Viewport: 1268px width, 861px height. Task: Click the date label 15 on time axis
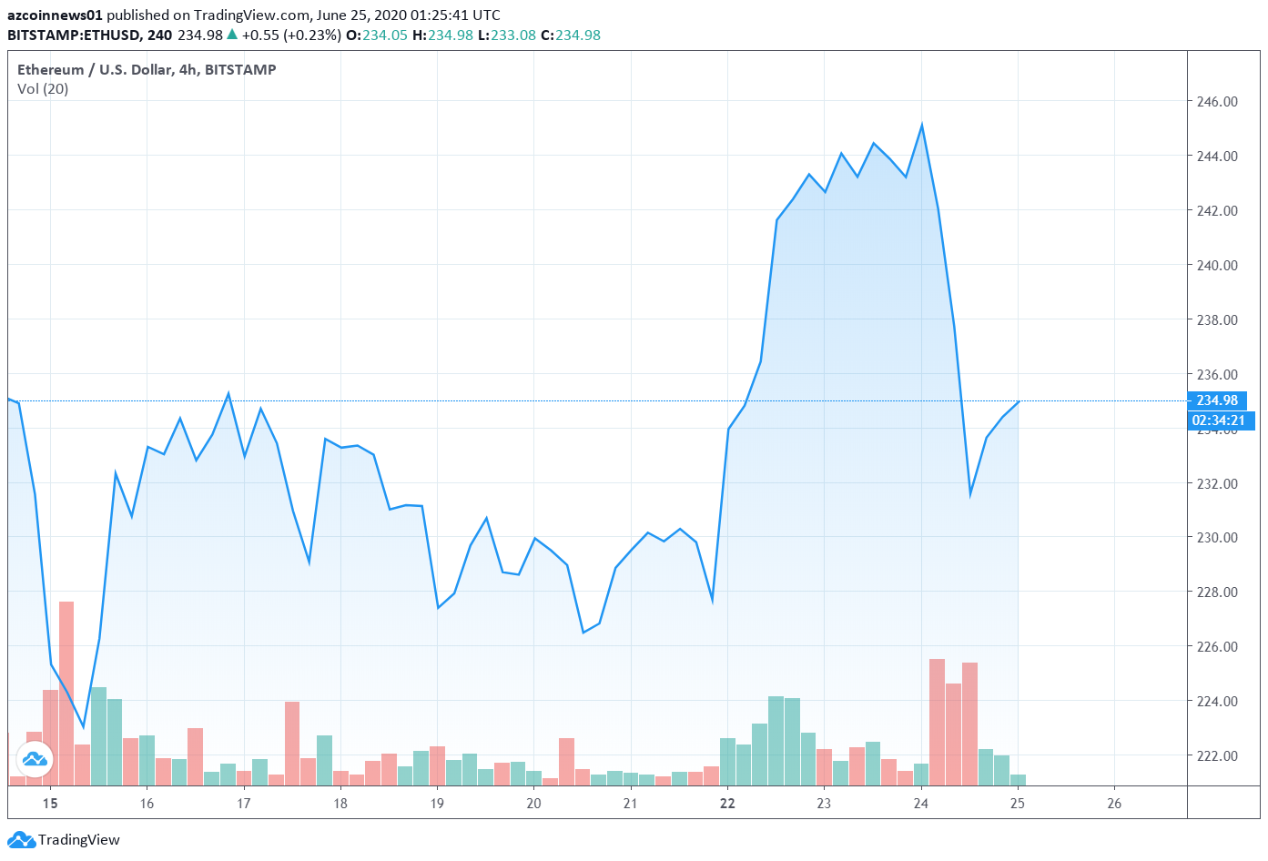click(50, 803)
